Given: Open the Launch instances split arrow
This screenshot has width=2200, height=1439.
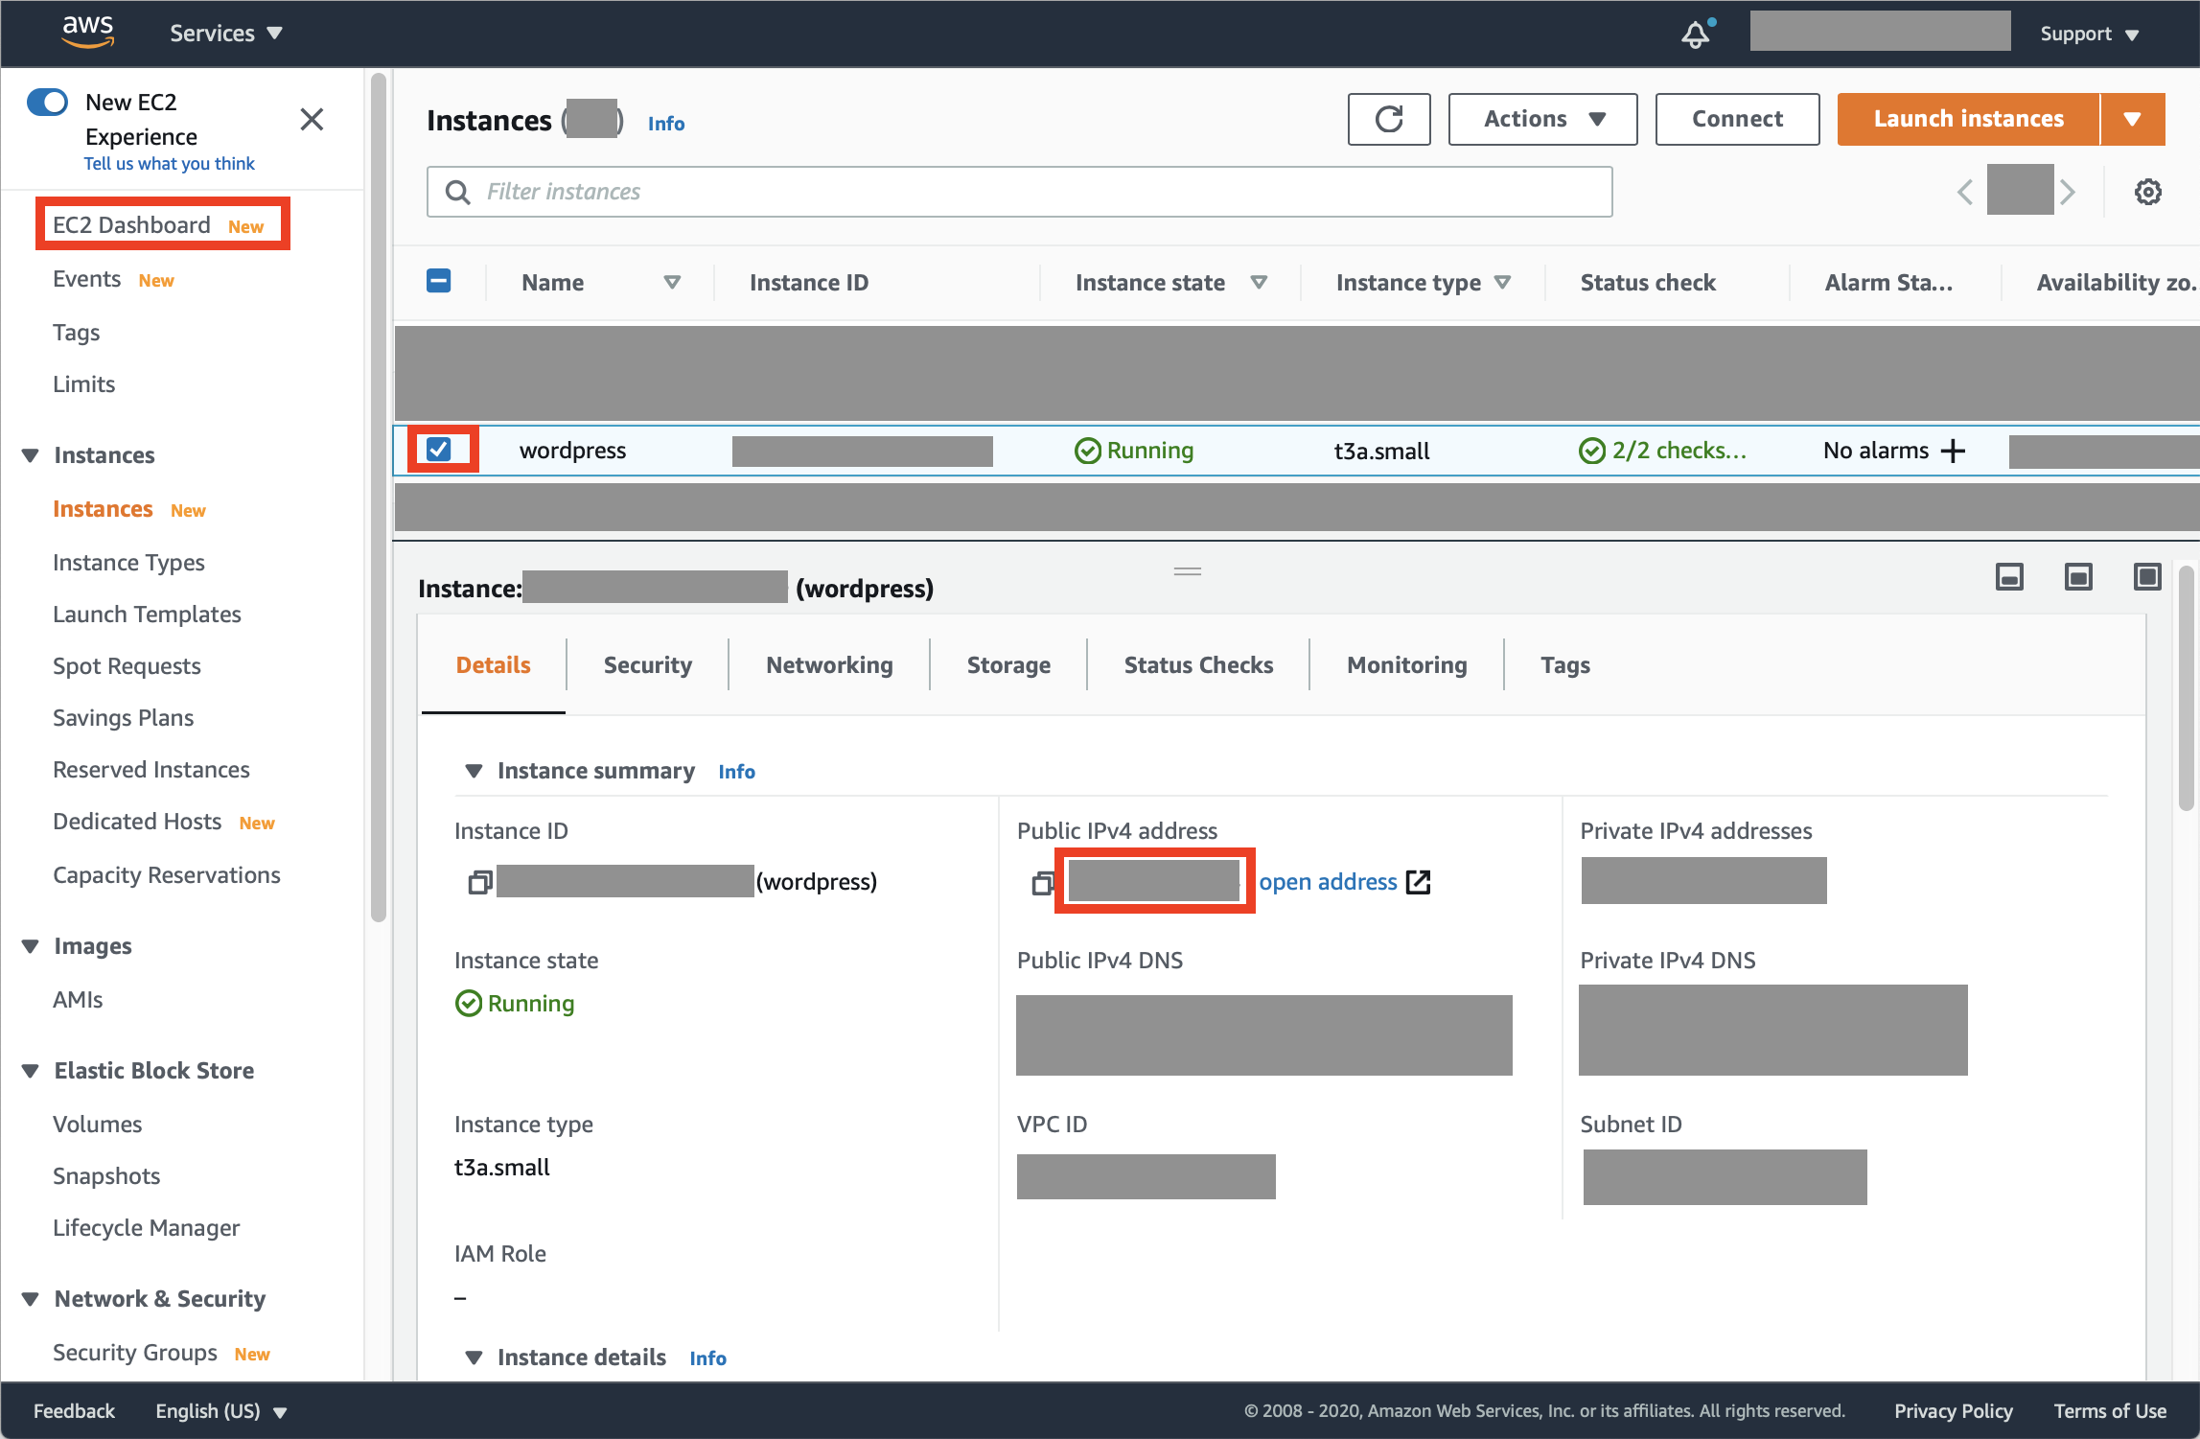Looking at the screenshot, I should 2133,119.
